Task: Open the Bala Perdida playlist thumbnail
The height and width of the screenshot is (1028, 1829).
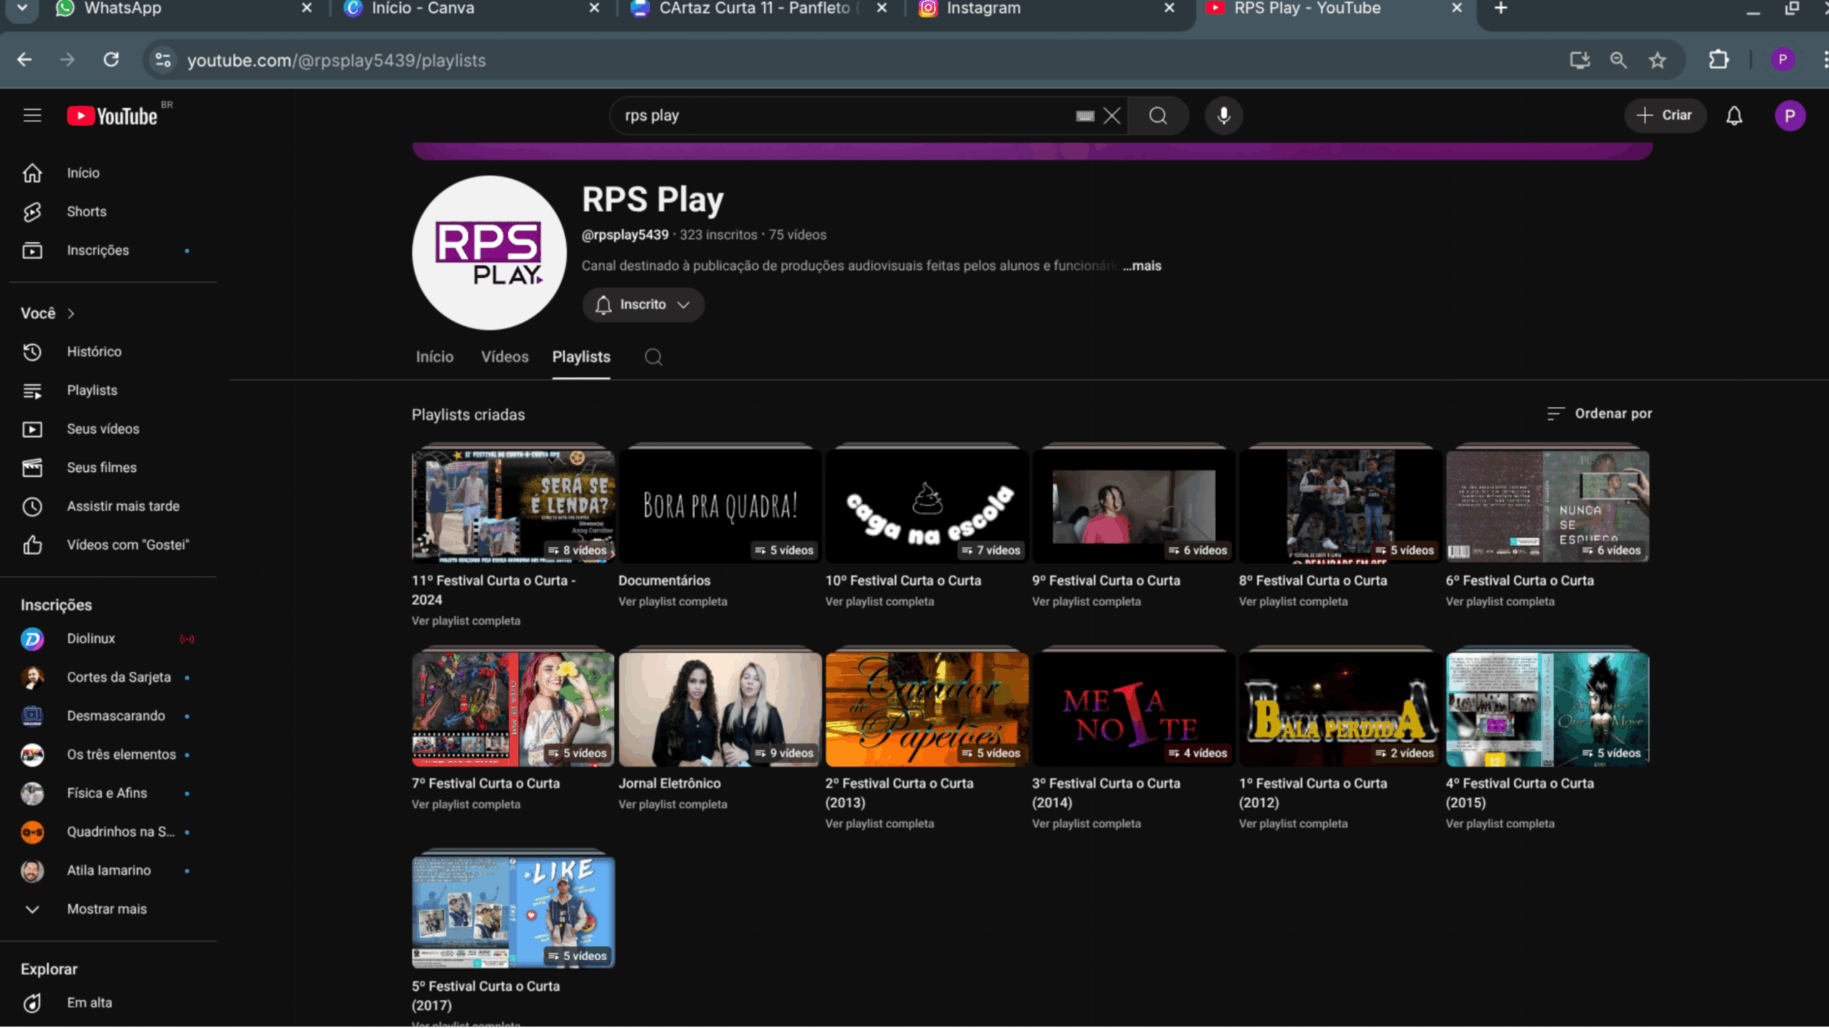Action: click(x=1340, y=709)
